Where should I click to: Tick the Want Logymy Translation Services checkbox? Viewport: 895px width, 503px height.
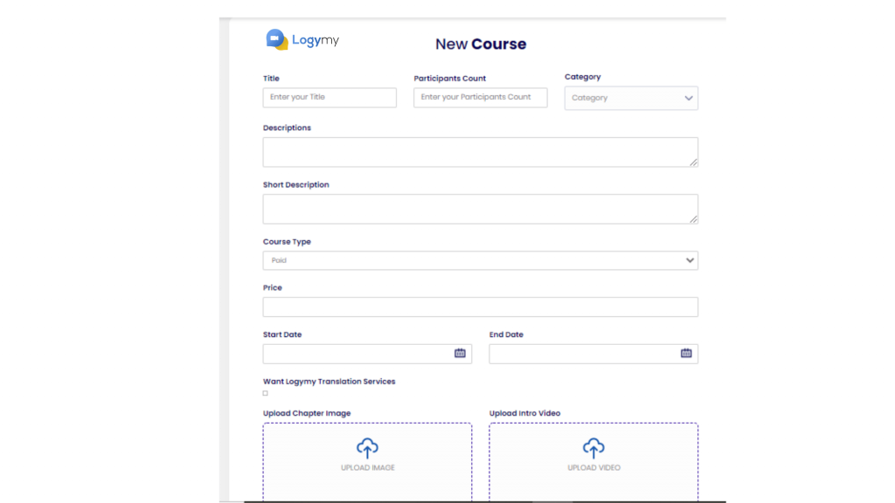(x=266, y=393)
